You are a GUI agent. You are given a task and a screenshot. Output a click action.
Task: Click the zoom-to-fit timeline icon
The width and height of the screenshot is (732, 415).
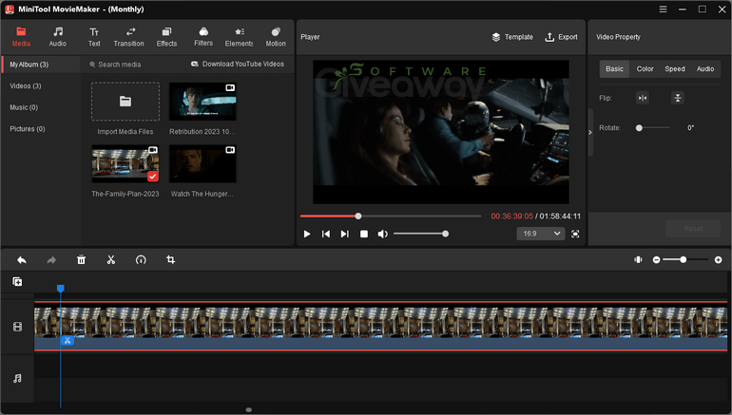click(638, 259)
